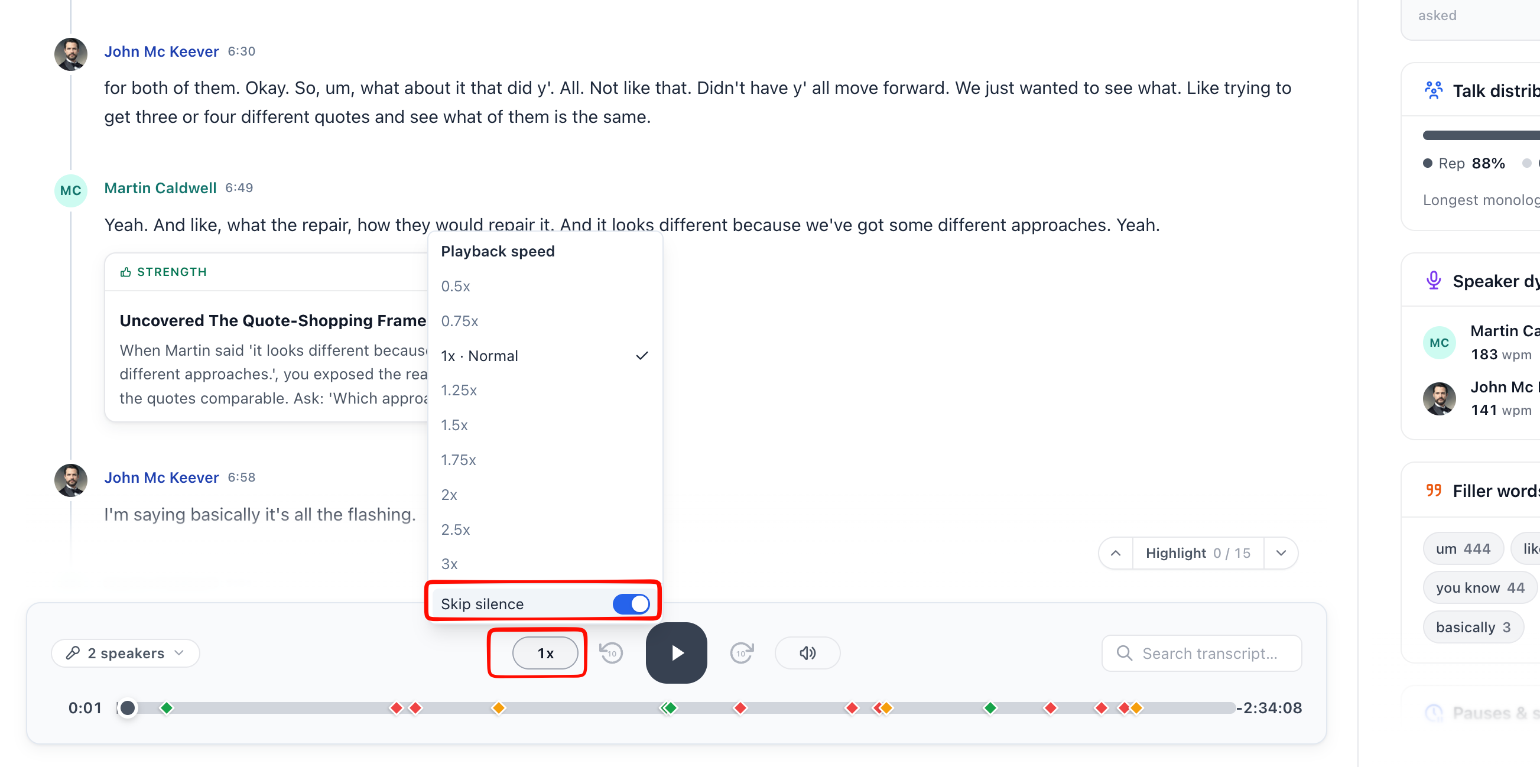Click the first green diamond timeline marker
The height and width of the screenshot is (767, 1540).
167,708
